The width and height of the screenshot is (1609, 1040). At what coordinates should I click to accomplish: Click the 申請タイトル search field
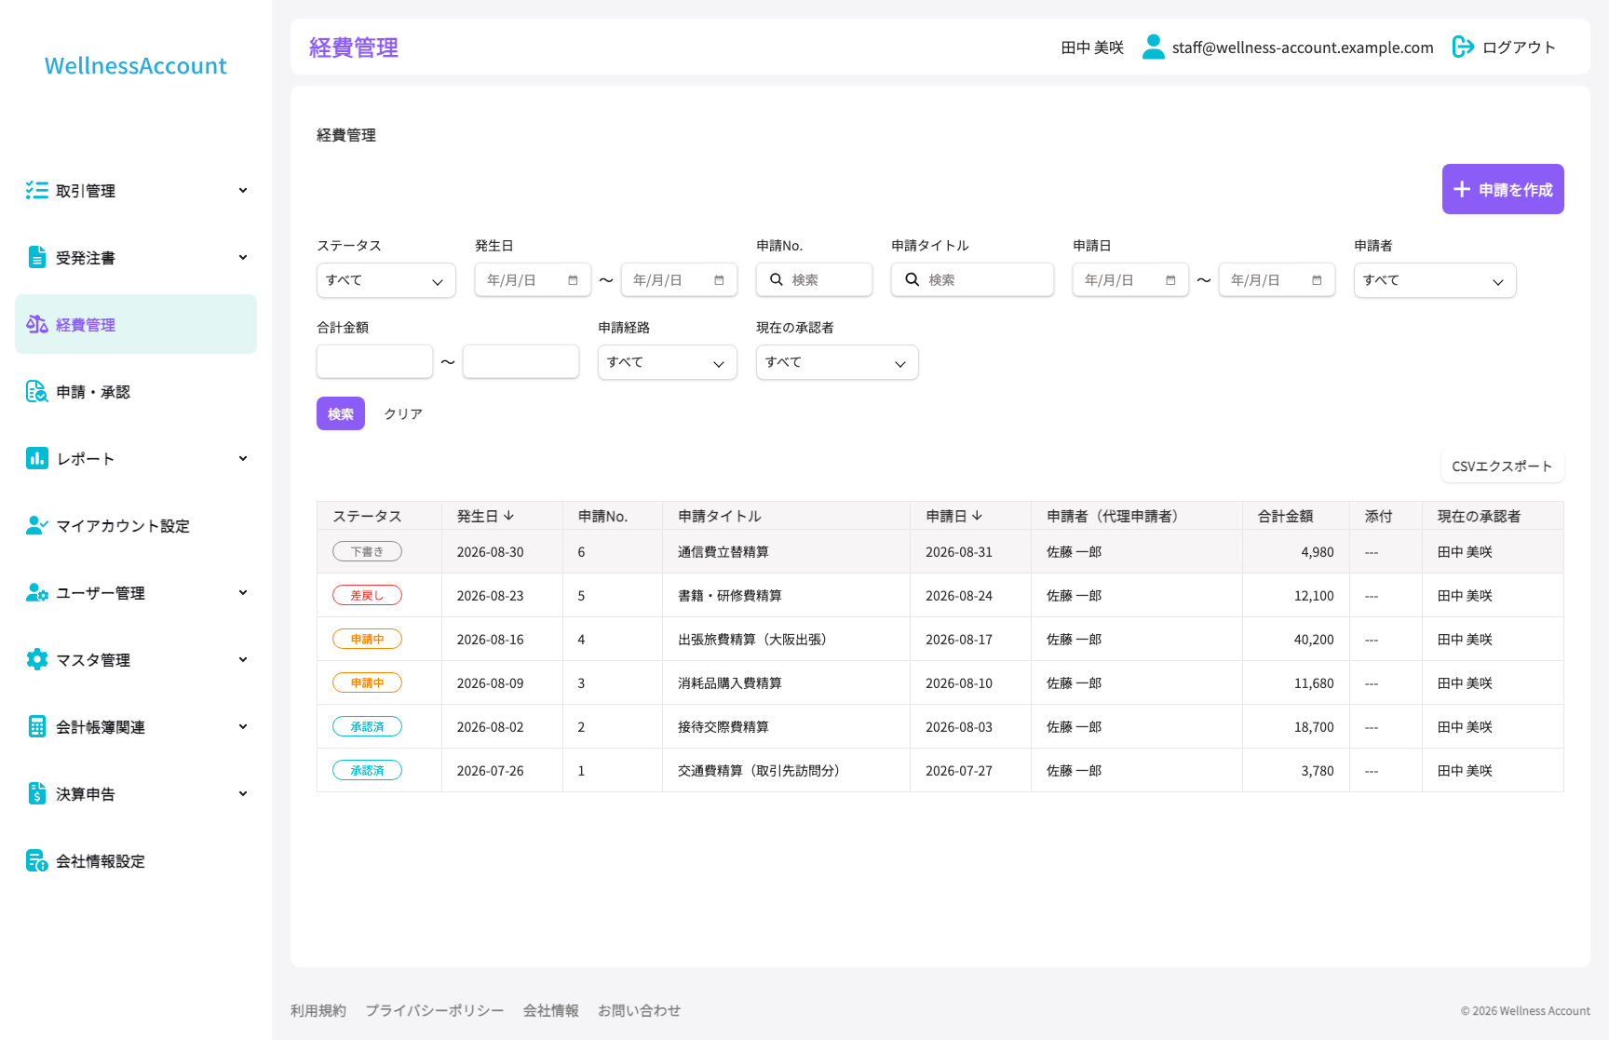[972, 279]
